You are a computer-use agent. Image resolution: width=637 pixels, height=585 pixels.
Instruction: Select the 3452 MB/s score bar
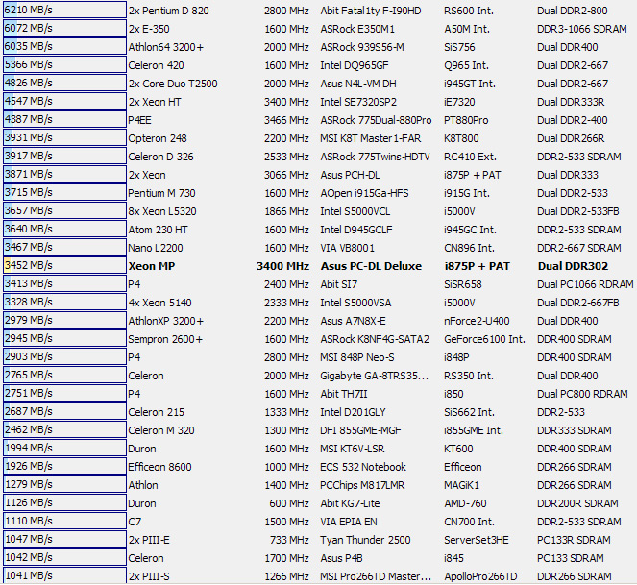point(63,266)
